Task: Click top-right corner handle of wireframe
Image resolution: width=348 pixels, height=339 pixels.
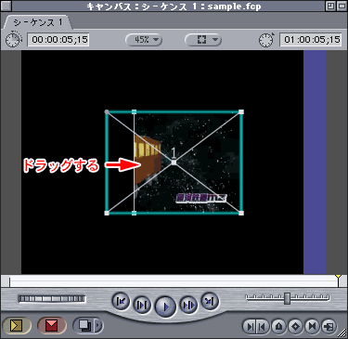Action: [x=241, y=111]
